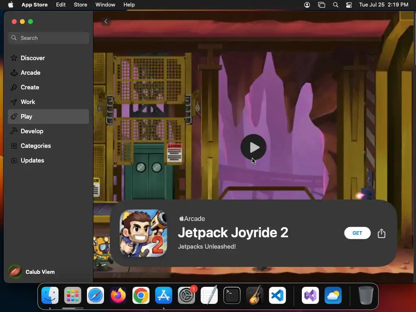Play the Jetpack Joyride 2 preview video
This screenshot has width=416, height=312.
(x=253, y=147)
